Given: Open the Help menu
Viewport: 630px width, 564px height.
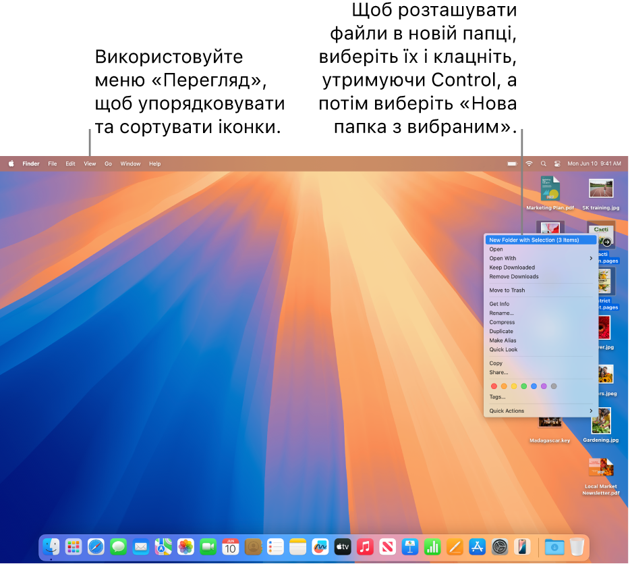Looking at the screenshot, I should click(x=154, y=163).
